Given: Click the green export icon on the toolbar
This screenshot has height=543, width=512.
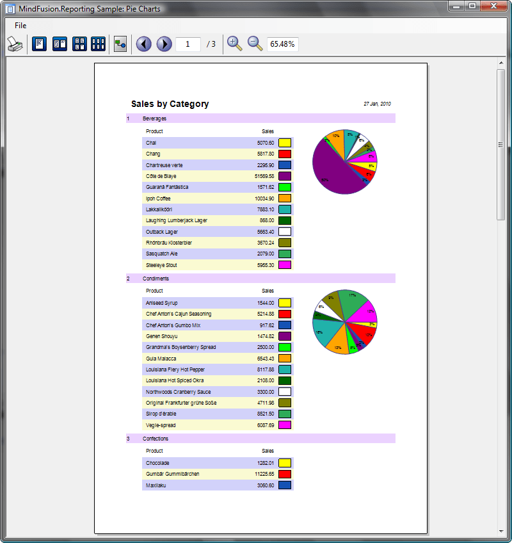Looking at the screenshot, I should click(x=120, y=44).
